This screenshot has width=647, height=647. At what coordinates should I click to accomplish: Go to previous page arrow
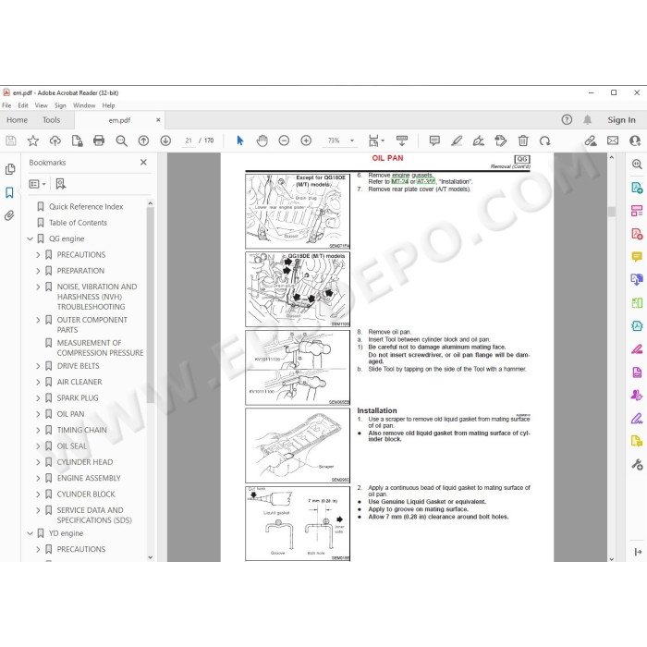click(143, 140)
